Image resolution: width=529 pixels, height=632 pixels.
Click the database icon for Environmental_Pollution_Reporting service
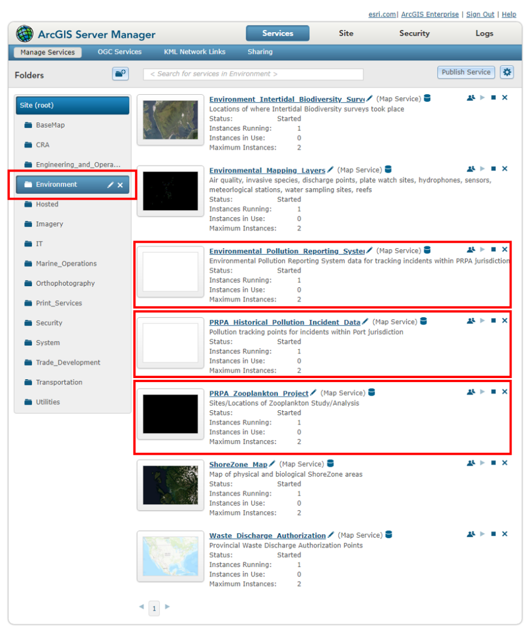pyautogui.click(x=427, y=250)
